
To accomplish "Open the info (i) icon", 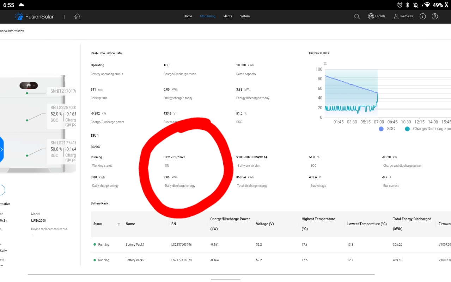I will 423,17.
